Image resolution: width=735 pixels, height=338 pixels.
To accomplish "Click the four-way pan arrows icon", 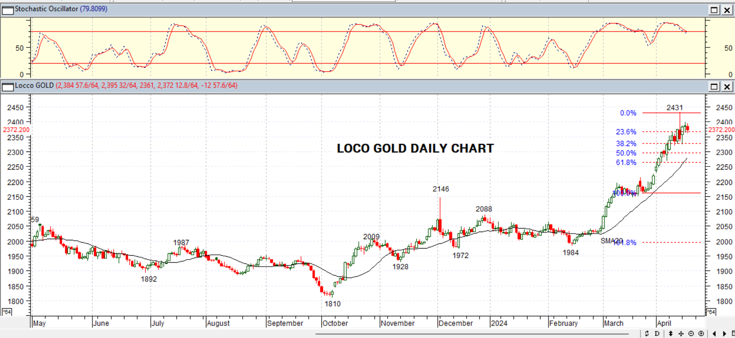I will point(681,334).
